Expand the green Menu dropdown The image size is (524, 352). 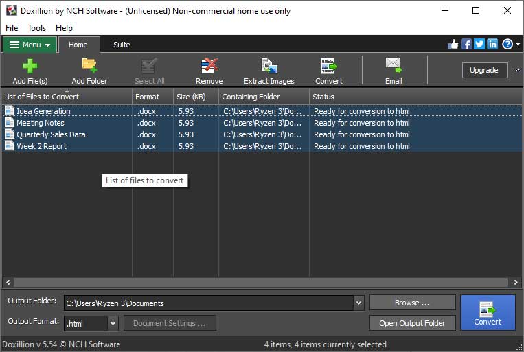[x=30, y=45]
